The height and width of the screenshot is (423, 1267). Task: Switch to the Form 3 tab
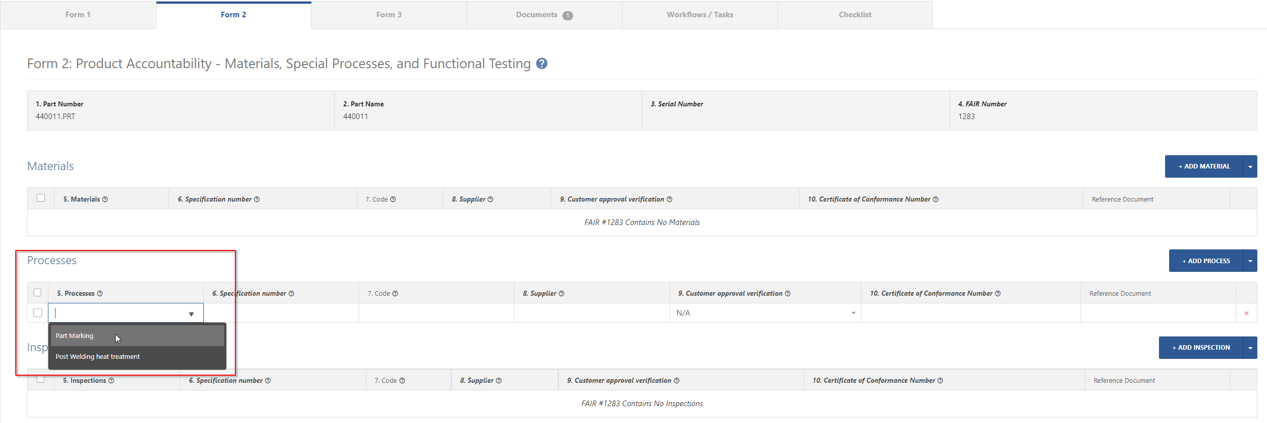click(x=389, y=15)
